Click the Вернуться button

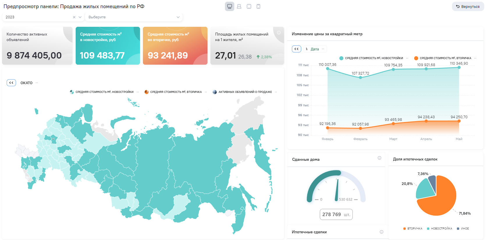(x=468, y=6)
